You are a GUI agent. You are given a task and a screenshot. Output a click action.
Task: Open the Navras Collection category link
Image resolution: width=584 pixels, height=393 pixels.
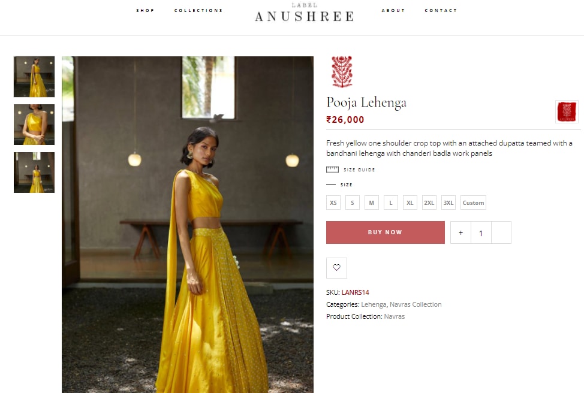pos(416,304)
